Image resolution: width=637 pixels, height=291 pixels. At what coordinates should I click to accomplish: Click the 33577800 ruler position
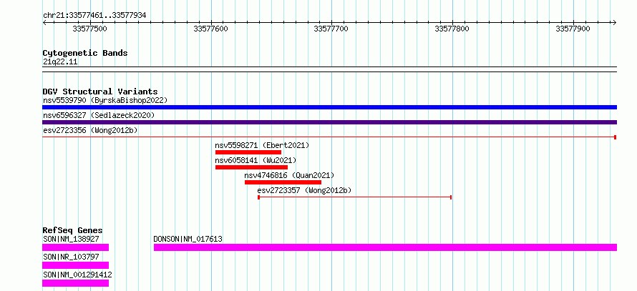pos(452,29)
